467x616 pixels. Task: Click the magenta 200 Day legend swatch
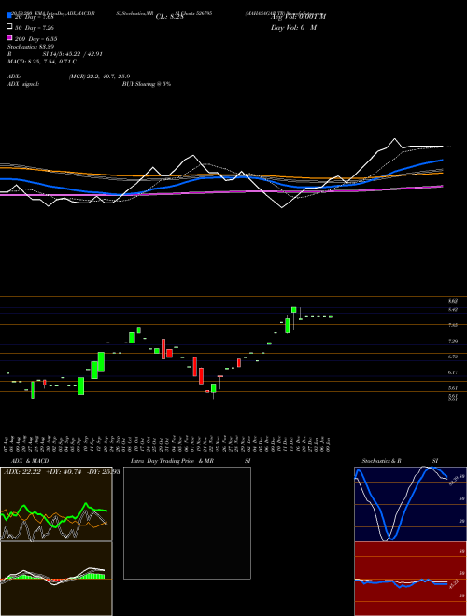(x=10, y=37)
